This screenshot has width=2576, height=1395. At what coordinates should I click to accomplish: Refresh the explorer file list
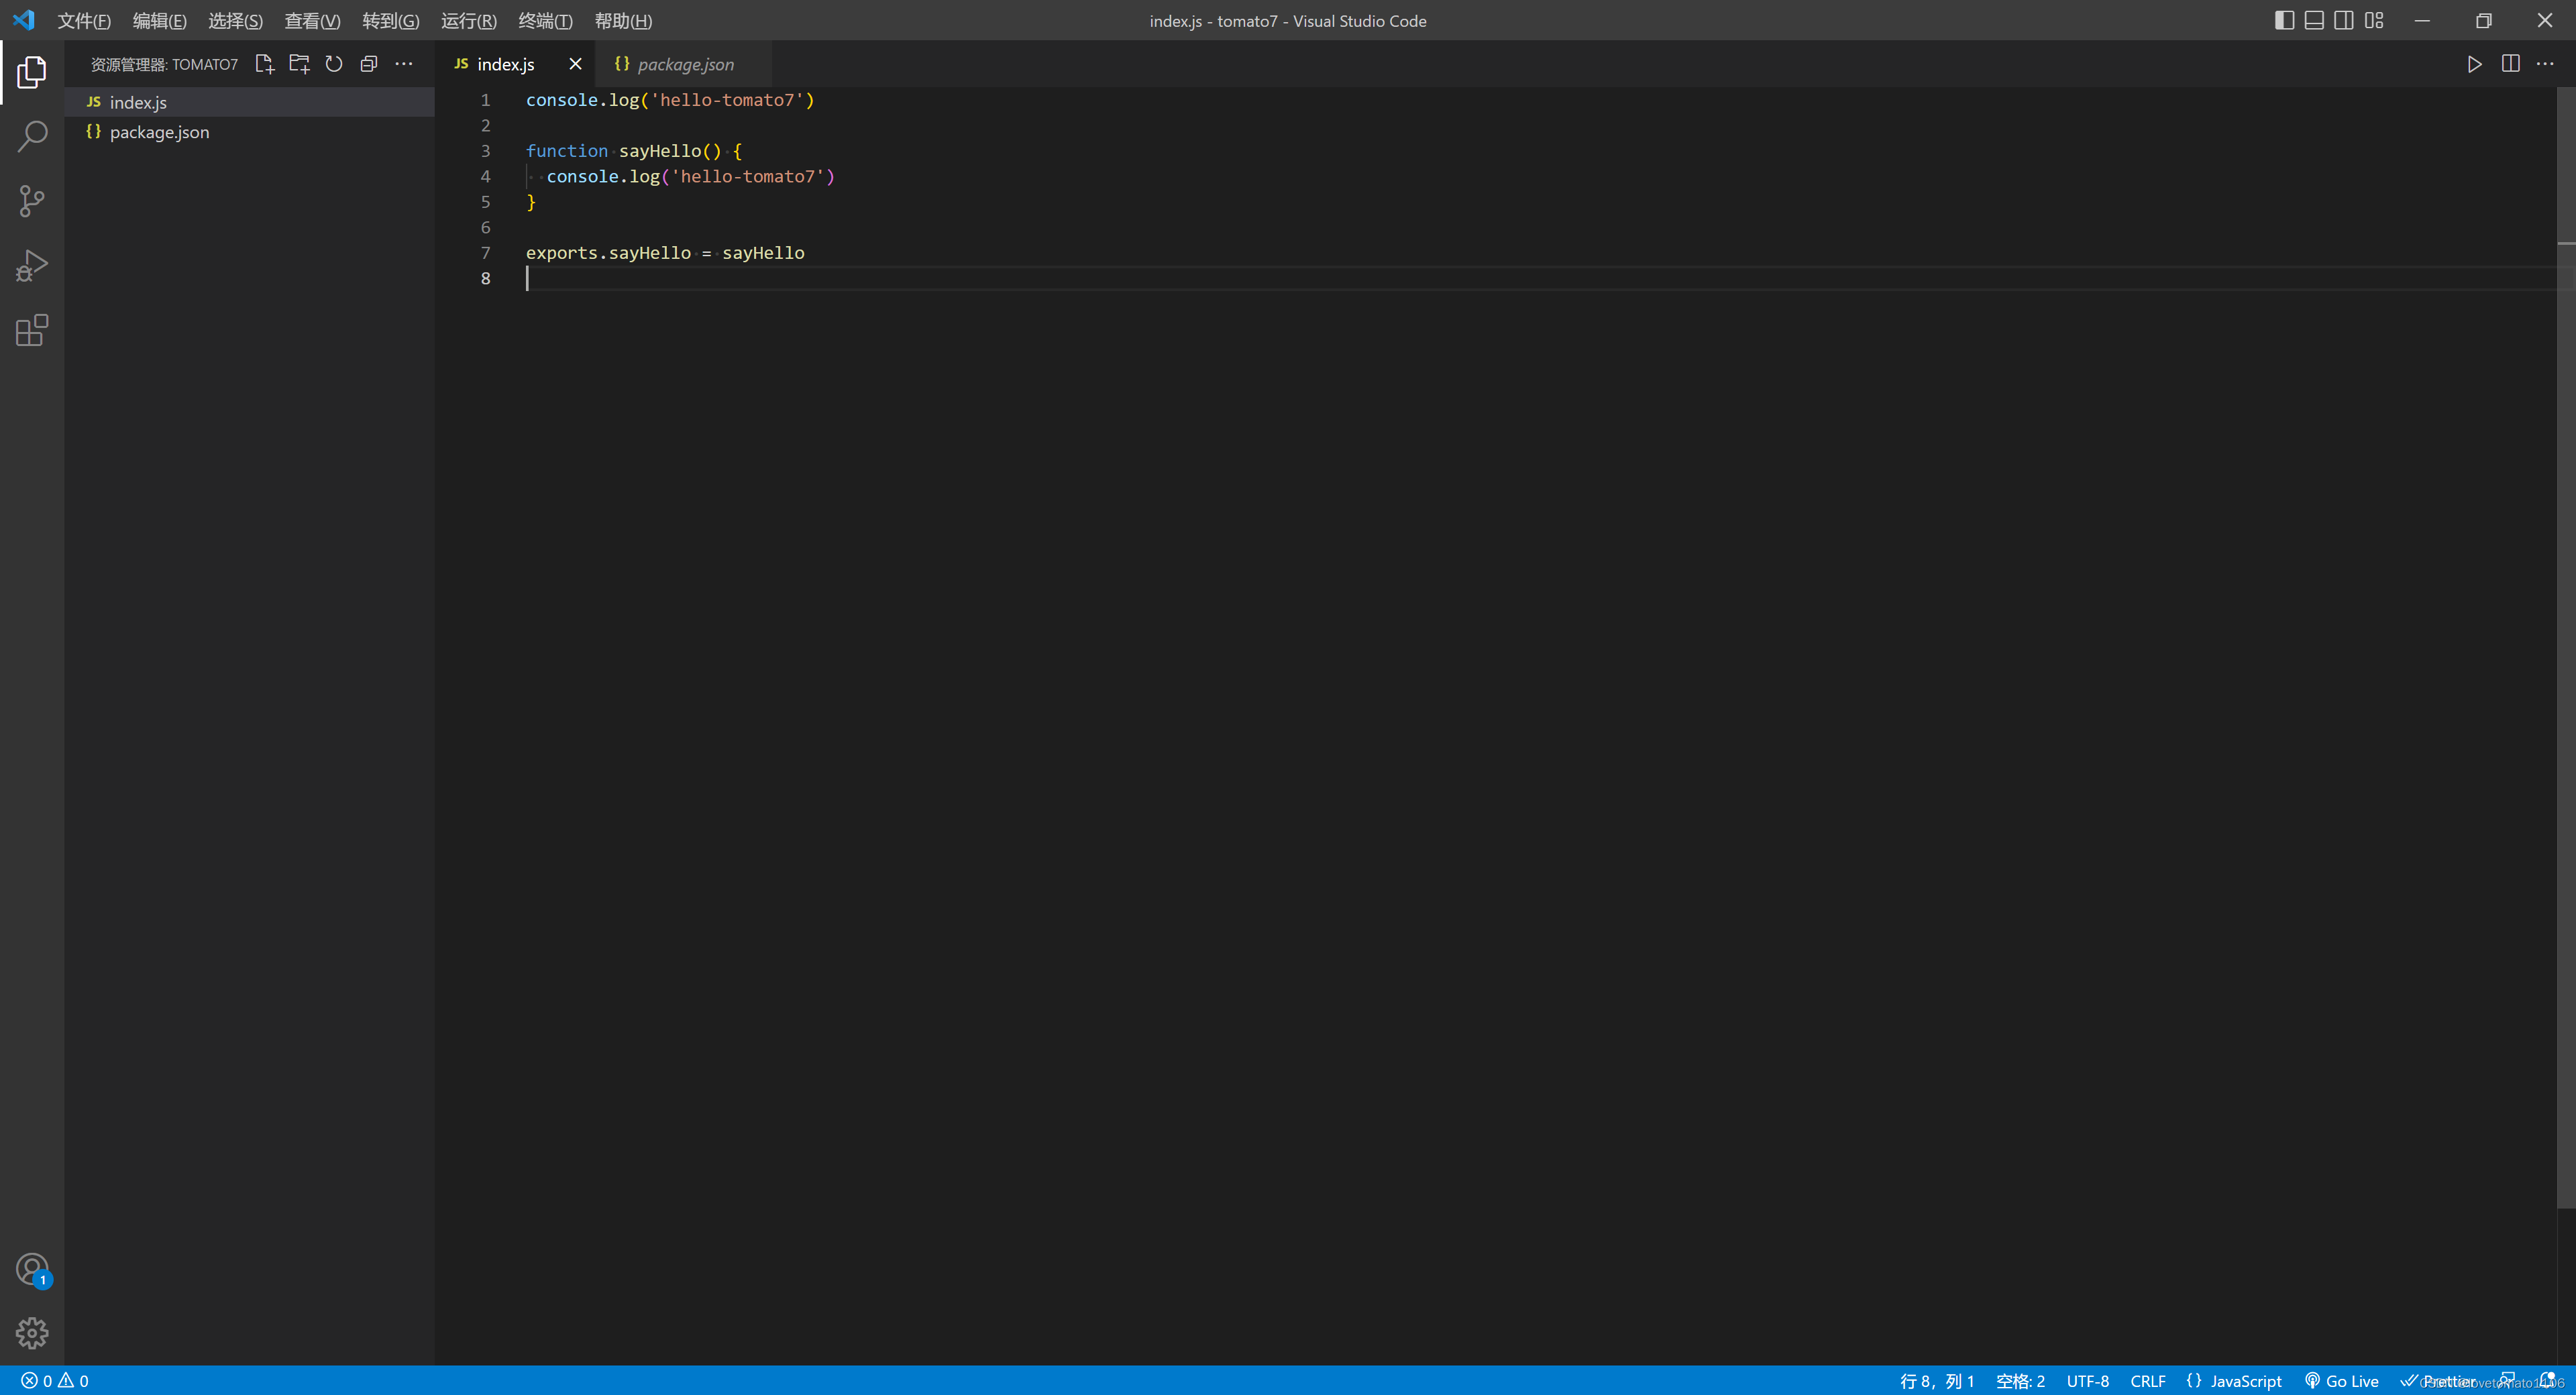tap(334, 64)
